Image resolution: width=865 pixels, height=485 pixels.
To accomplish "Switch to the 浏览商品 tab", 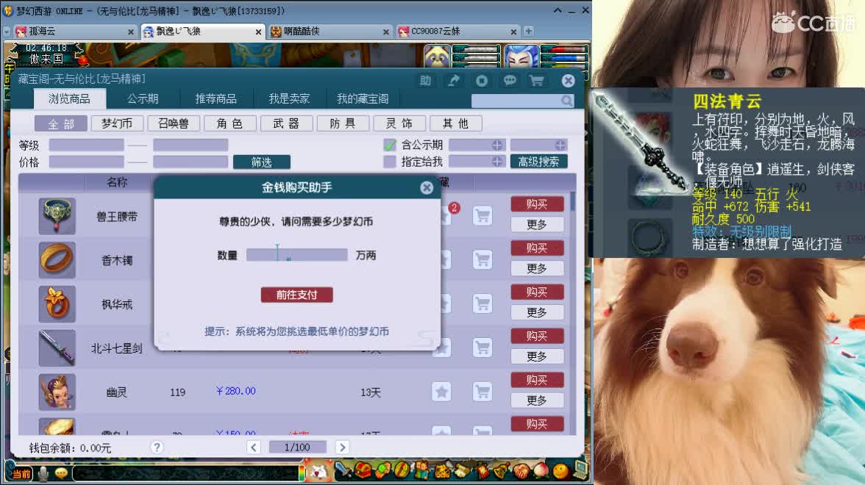I will [x=69, y=98].
